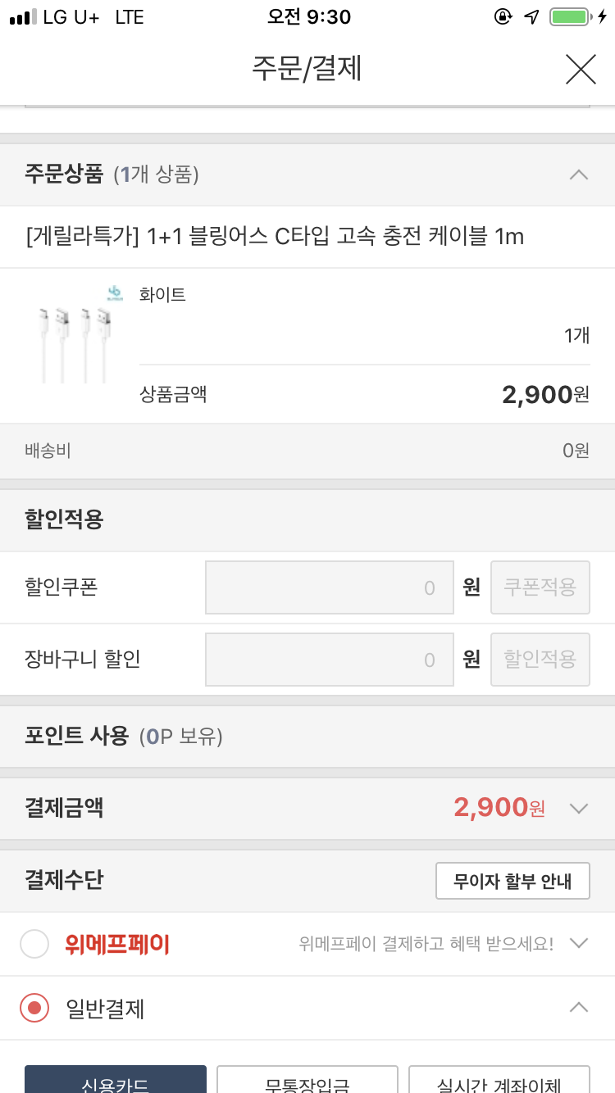Viewport: 615px width, 1093px height.
Task: Tap the location arrow status icon
Action: click(532, 17)
